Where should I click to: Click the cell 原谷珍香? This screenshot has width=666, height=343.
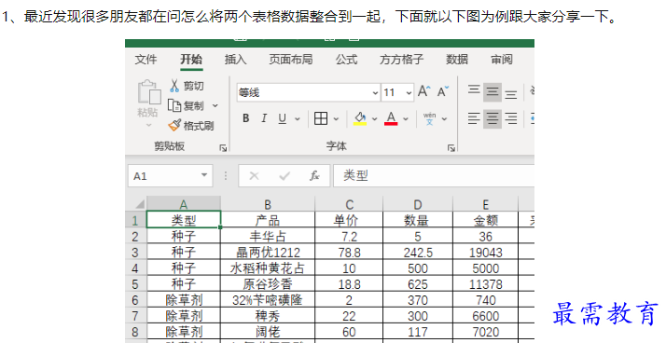click(268, 284)
